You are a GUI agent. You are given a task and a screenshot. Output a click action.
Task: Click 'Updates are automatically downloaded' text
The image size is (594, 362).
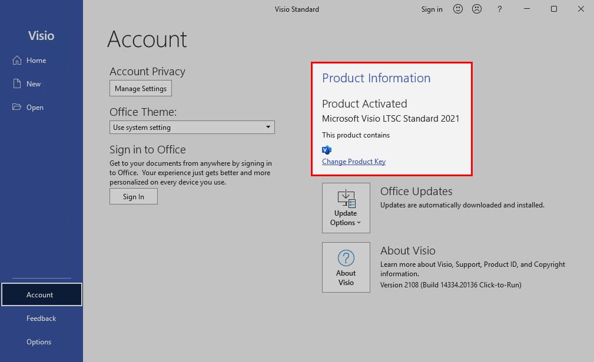pos(462,205)
